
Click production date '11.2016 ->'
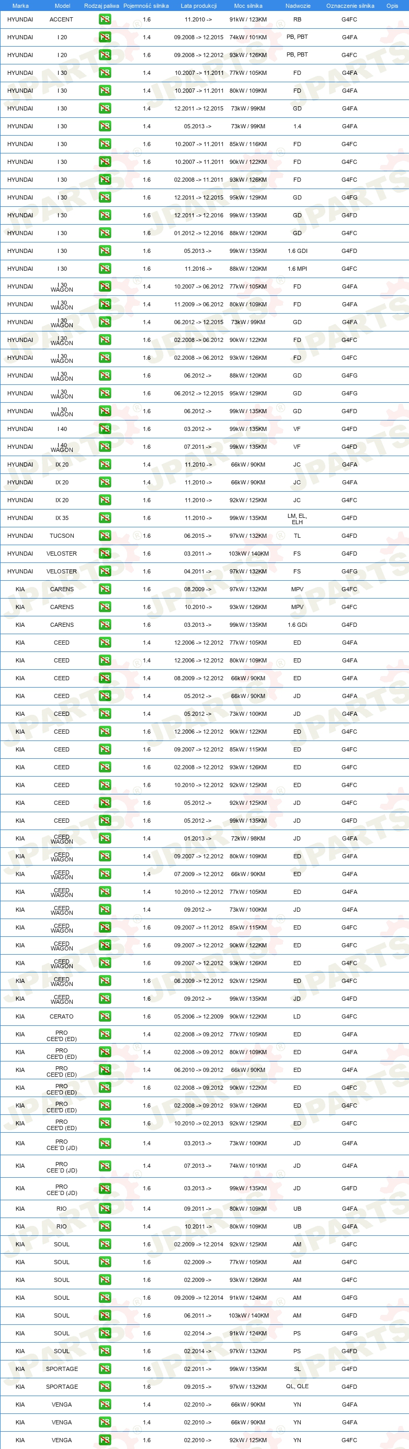click(198, 269)
